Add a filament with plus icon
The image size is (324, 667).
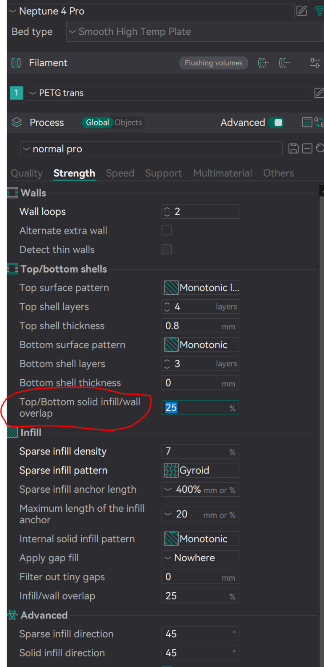[x=264, y=63]
